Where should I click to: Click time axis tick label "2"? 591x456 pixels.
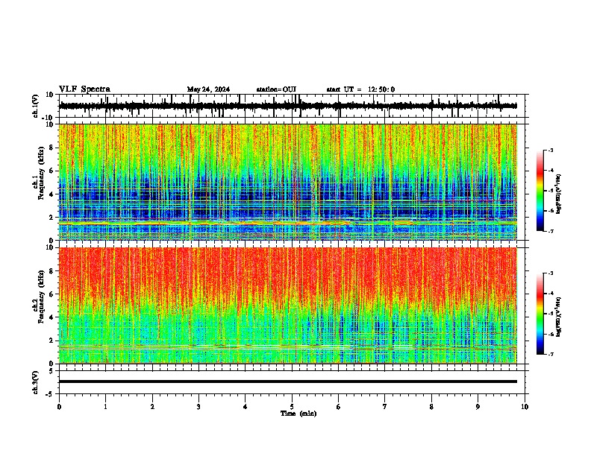click(x=152, y=407)
